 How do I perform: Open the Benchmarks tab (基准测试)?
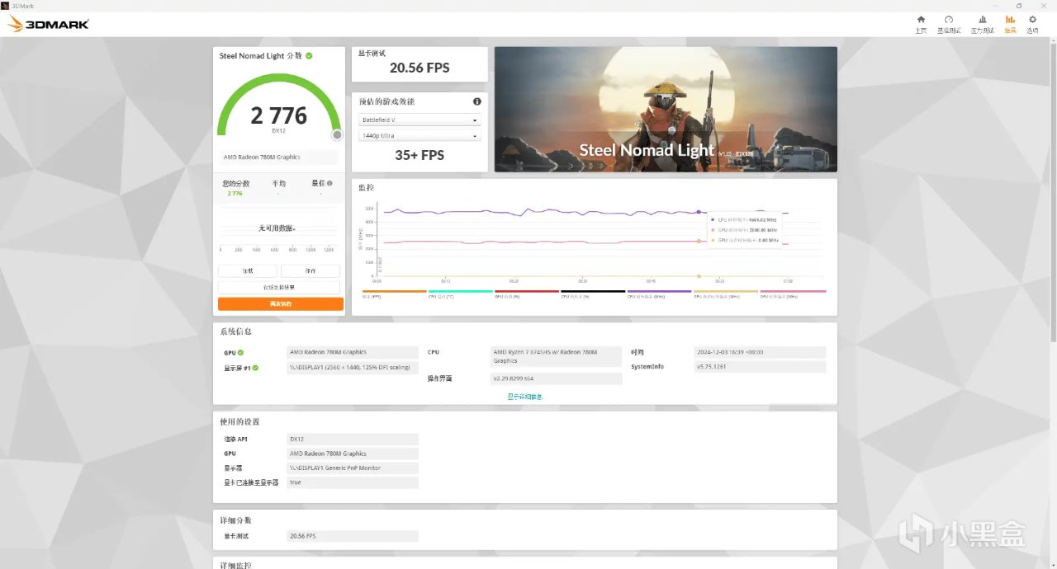coord(949,24)
